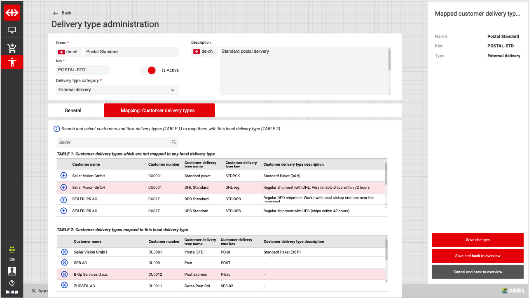Click the help question mark icon
The image size is (529, 298).
[x=12, y=283]
